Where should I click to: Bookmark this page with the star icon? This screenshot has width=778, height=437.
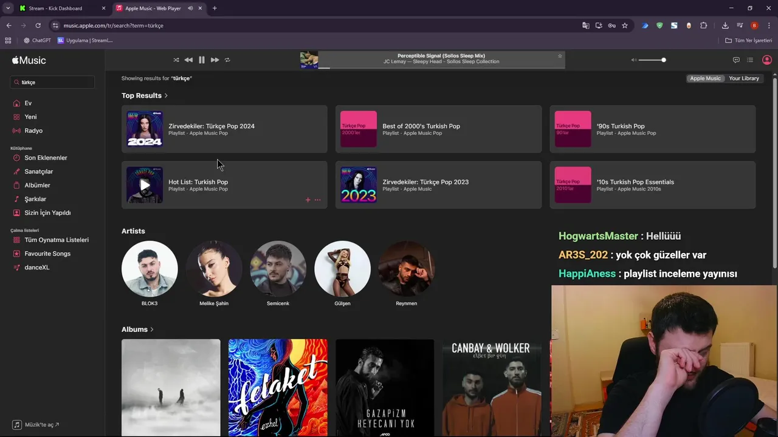tap(625, 25)
